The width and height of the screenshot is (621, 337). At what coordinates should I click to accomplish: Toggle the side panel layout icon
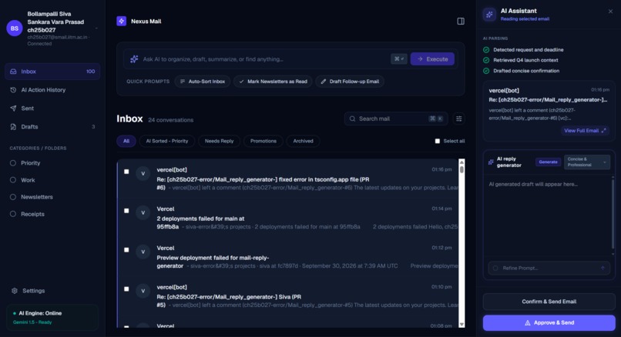coord(461,21)
